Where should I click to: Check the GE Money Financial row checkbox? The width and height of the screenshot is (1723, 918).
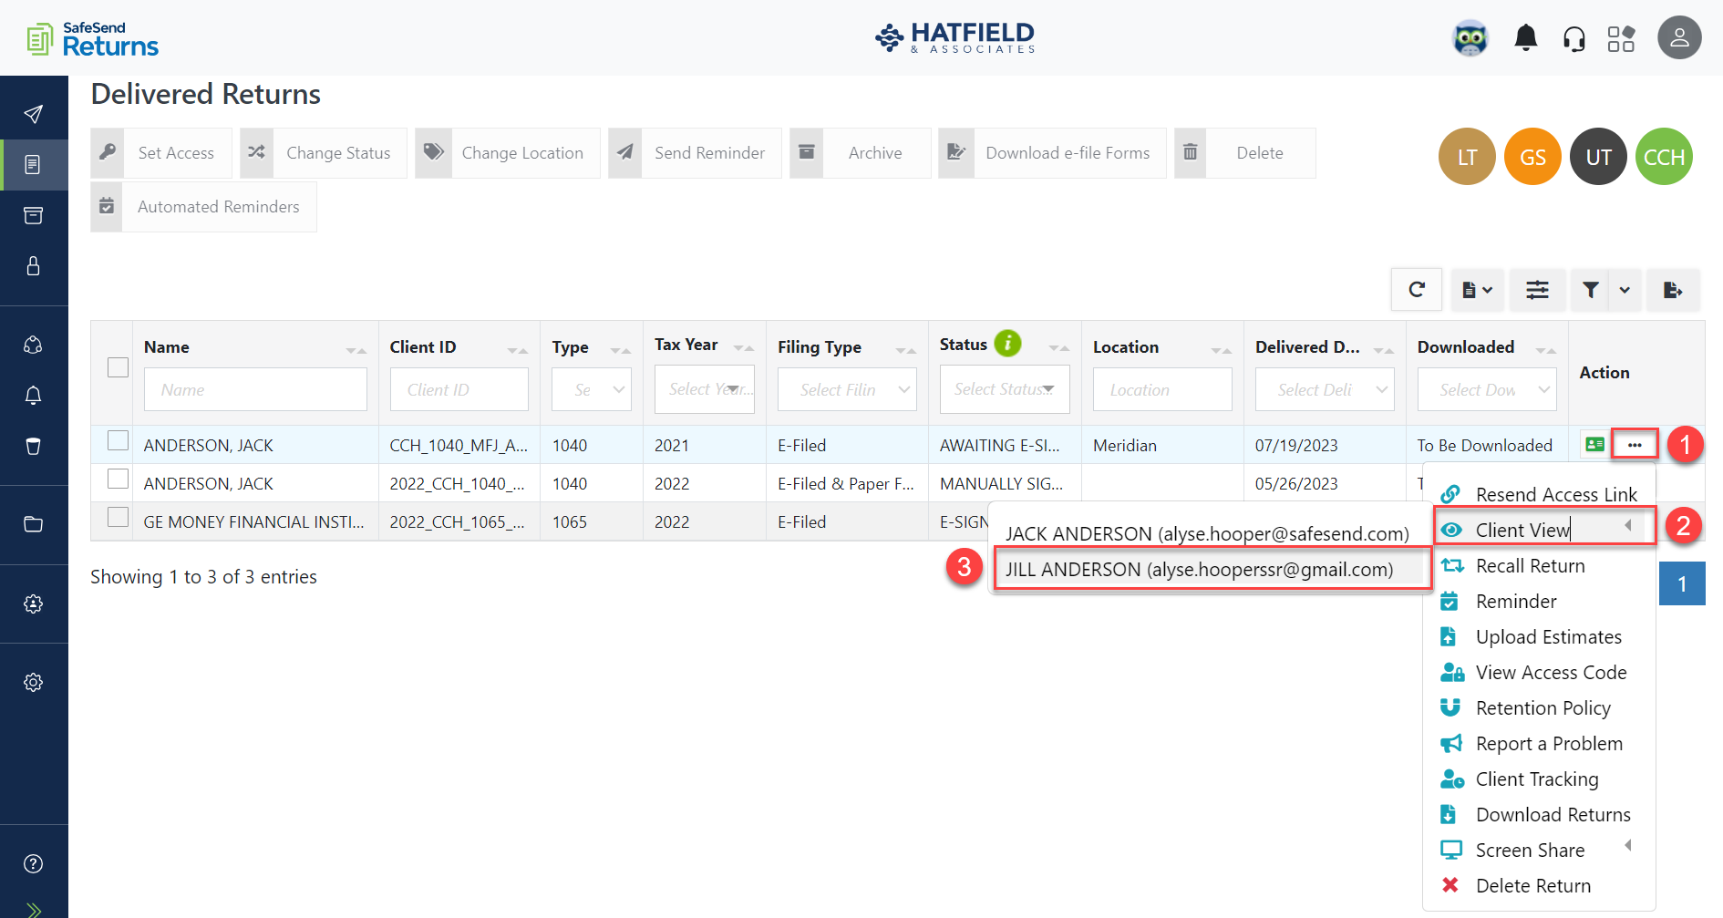point(118,516)
